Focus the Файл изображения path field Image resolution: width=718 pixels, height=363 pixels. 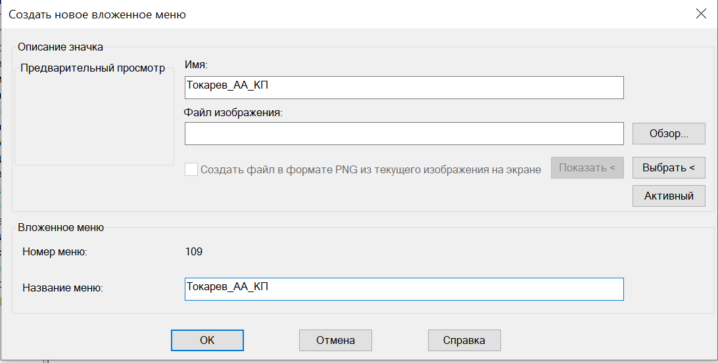coord(404,133)
